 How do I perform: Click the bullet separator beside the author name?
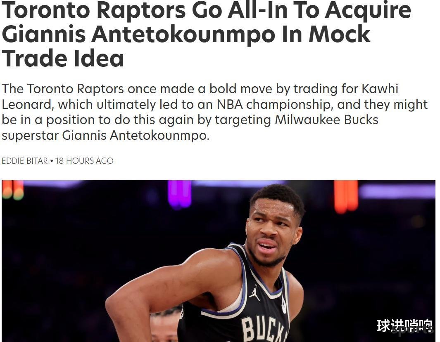click(51, 161)
